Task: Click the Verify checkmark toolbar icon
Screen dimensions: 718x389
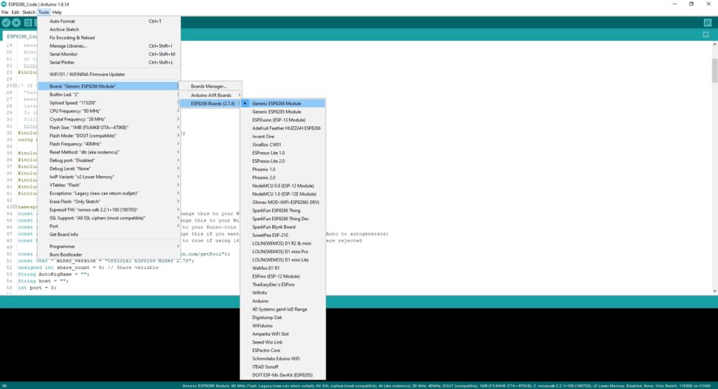Action: (6, 22)
